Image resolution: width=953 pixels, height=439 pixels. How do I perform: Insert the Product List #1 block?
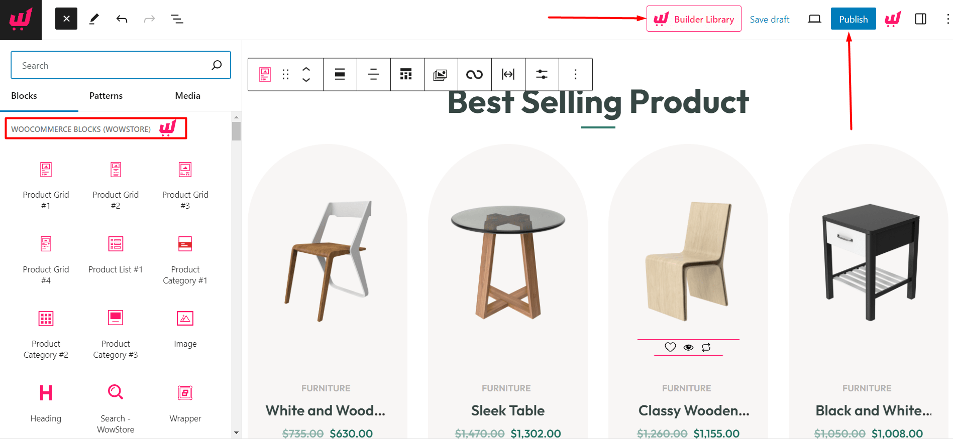(x=116, y=255)
